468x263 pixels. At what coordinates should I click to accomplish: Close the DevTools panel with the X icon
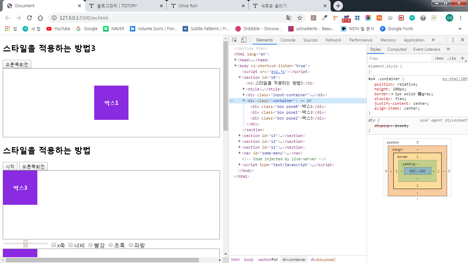pyautogui.click(x=462, y=40)
